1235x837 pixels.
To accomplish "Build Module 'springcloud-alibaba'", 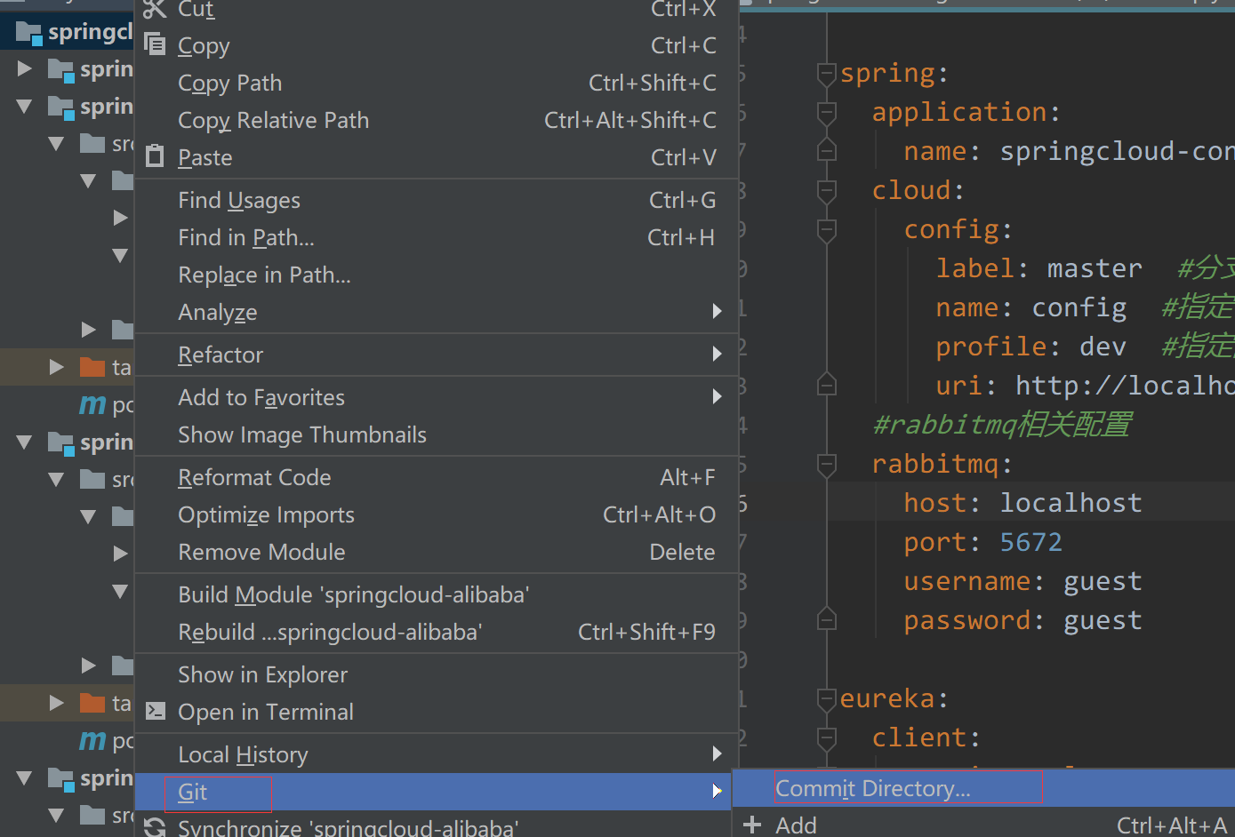I will click(x=436, y=594).
